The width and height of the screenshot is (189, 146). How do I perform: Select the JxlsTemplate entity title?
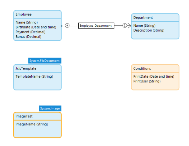[26, 68]
